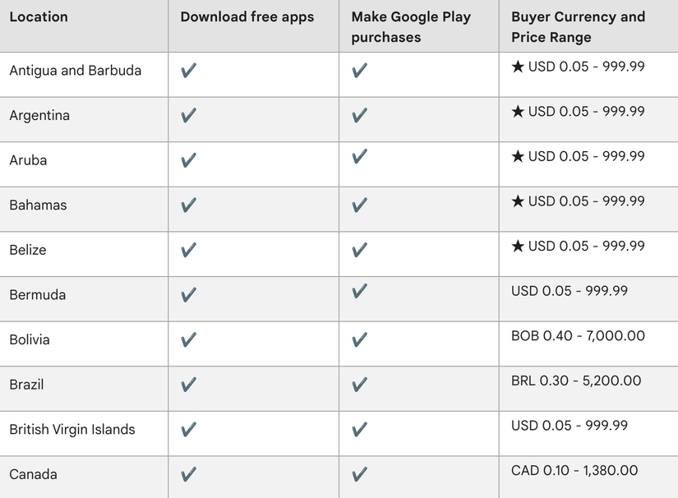This screenshot has height=498, width=678.
Task: Click Bolivia's Make Google Play purchases checkmark
Action: (359, 339)
